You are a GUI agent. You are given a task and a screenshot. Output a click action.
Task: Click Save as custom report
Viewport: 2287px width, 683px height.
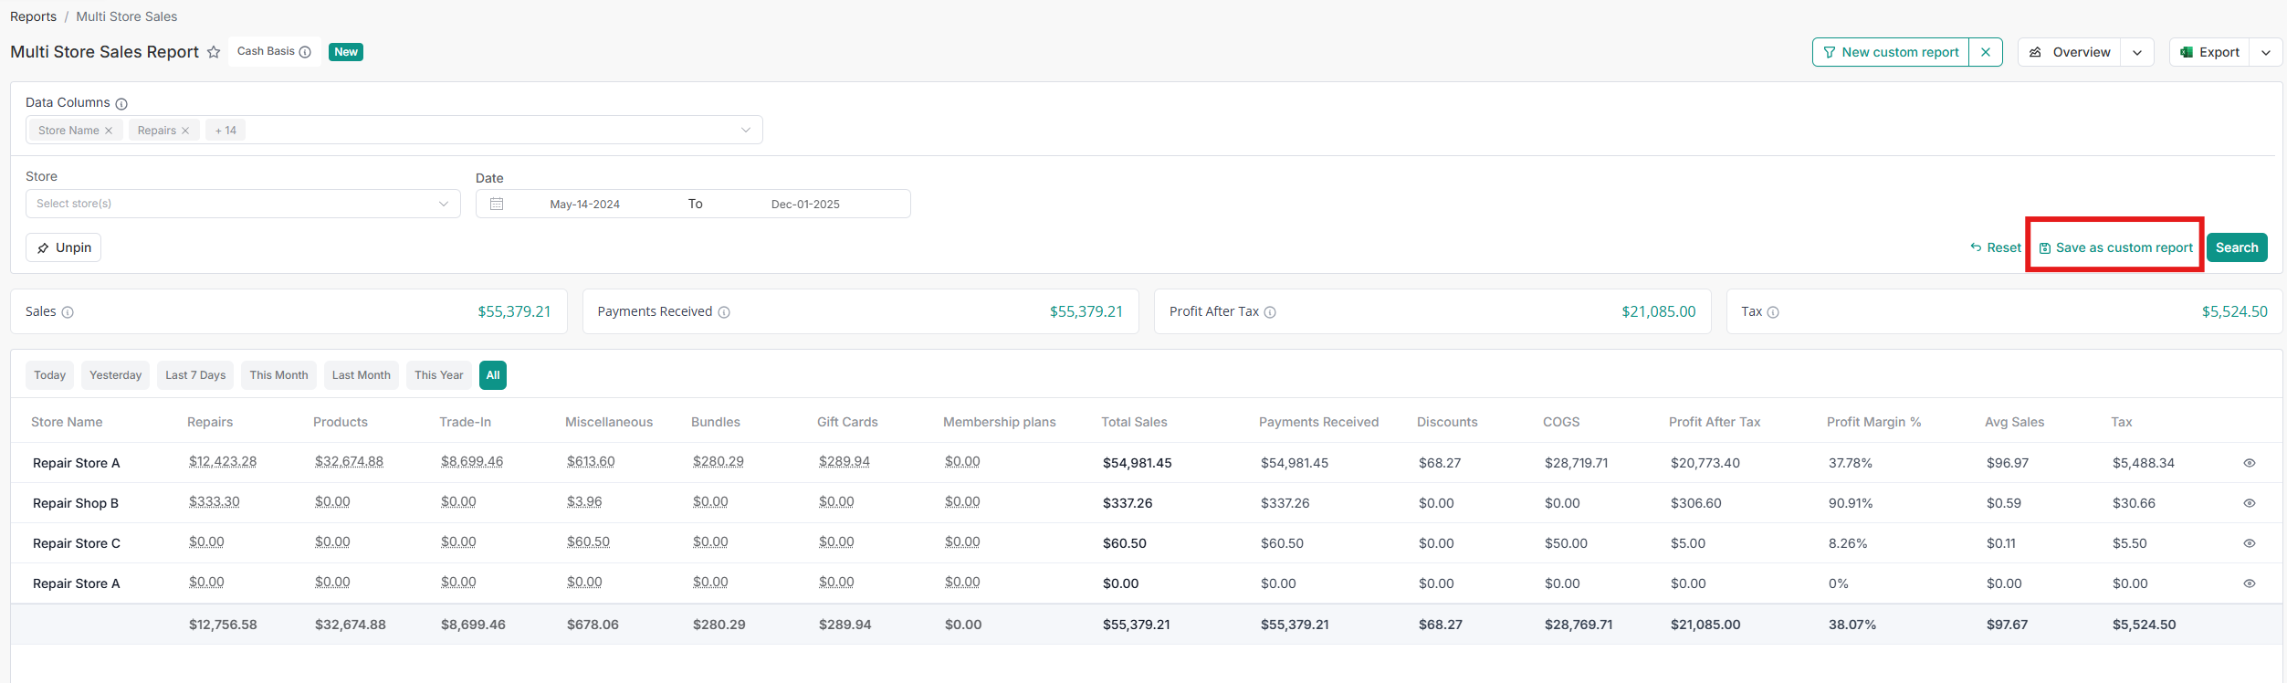(2115, 247)
